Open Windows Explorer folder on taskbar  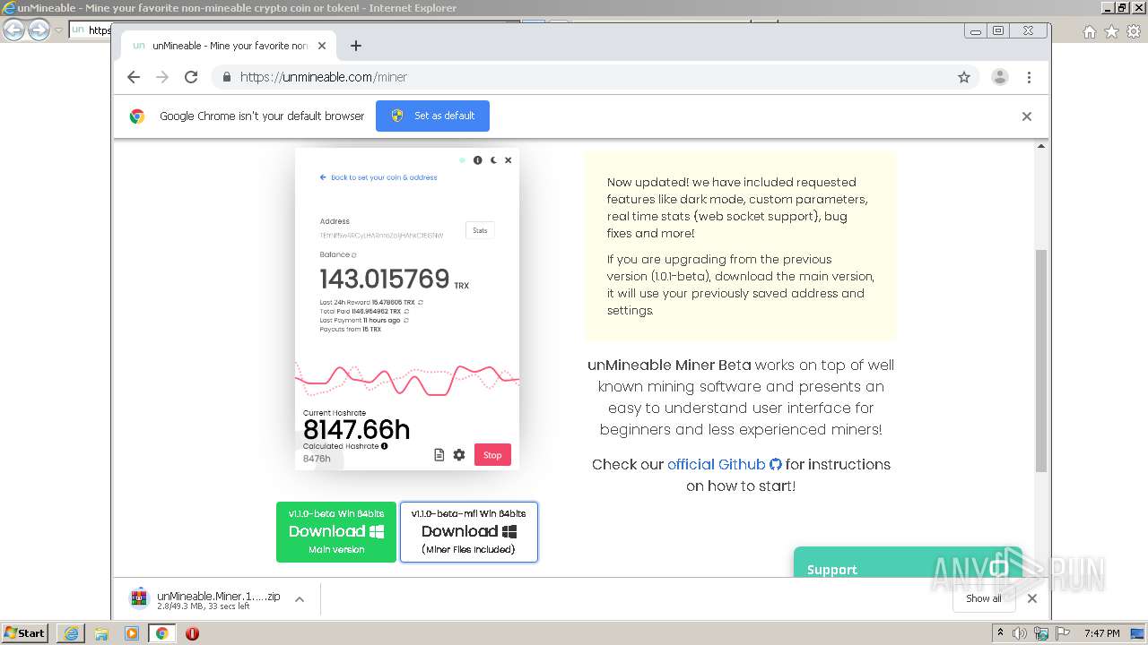coord(101,633)
